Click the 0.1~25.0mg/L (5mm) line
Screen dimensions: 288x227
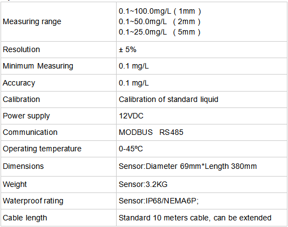[x=159, y=32]
